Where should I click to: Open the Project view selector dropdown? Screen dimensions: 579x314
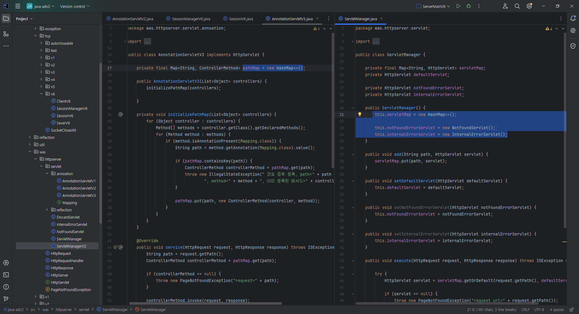tap(24, 19)
